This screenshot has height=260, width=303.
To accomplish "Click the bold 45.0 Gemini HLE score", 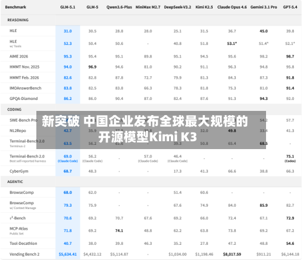I will click(264, 31).
